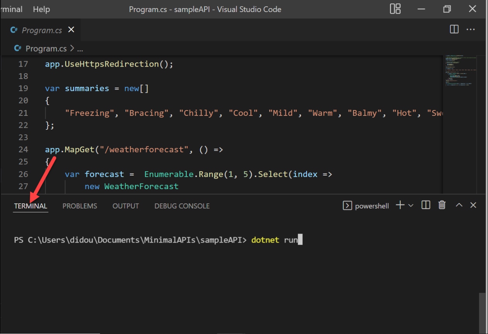Image resolution: width=488 pixels, height=334 pixels.
Task: Close the Program.cs editor tab
Action: tap(71, 30)
